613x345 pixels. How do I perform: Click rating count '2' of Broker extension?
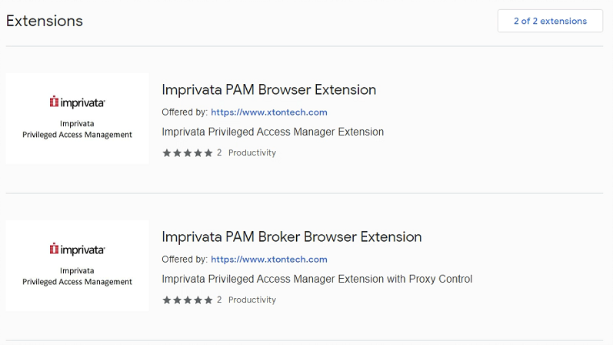pyautogui.click(x=219, y=300)
